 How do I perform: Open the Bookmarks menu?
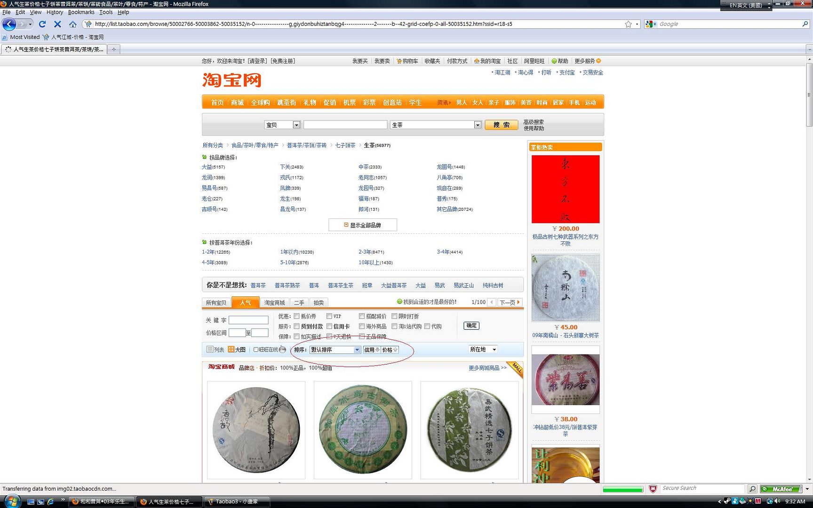pos(81,12)
